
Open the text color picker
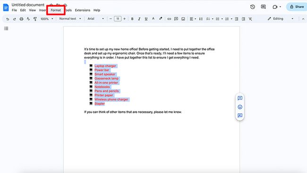153,18
